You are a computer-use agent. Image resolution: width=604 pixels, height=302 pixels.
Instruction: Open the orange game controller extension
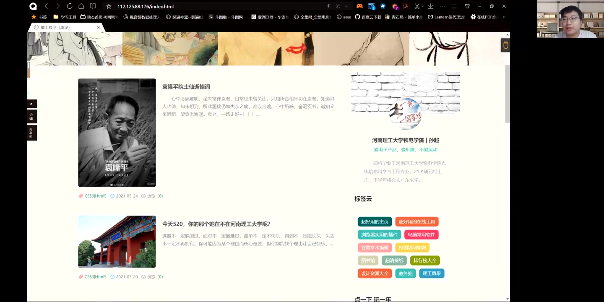click(359, 6)
